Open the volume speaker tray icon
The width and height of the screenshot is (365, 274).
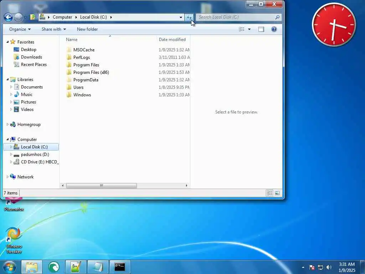329,267
